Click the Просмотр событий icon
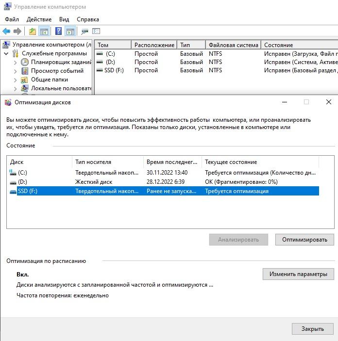The height and width of the screenshot is (341, 338). 25,71
